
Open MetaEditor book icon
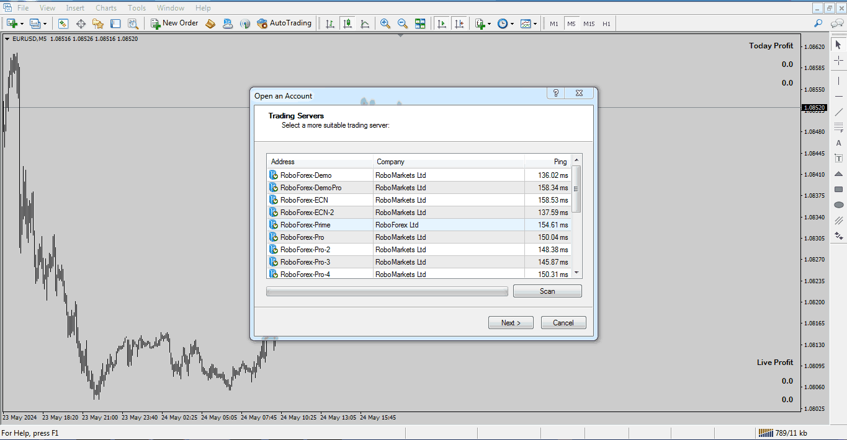(210, 24)
